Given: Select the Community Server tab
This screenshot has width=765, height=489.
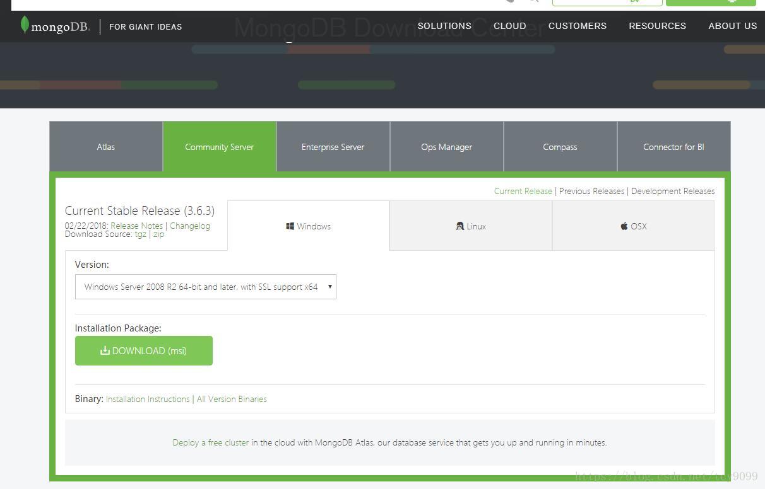Looking at the screenshot, I should point(220,147).
